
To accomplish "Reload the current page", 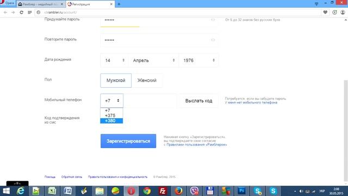I will point(21,13).
